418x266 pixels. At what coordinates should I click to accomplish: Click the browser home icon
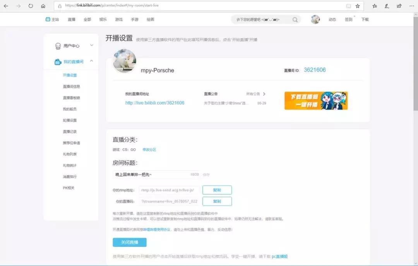(x=43, y=6)
